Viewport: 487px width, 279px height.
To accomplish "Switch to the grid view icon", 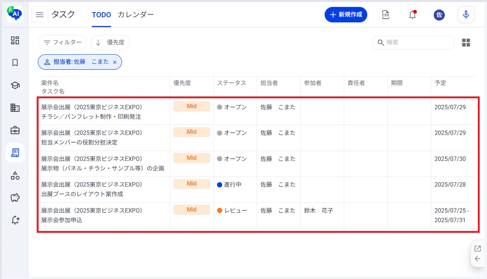I will tap(466, 43).
